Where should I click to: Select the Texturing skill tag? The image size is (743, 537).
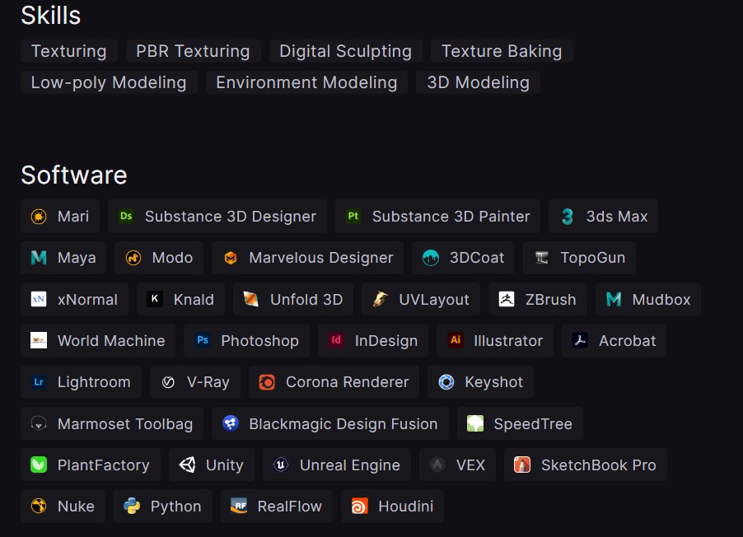tap(68, 51)
